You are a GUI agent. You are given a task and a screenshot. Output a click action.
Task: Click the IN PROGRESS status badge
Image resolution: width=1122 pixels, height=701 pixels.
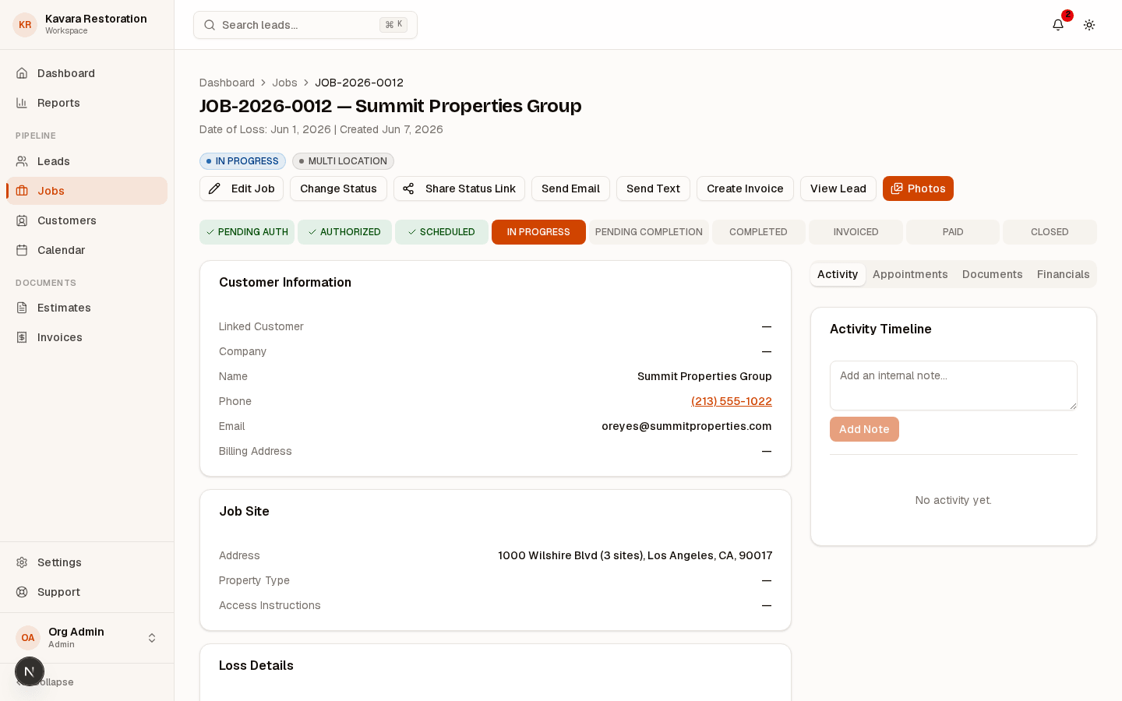[242, 161]
